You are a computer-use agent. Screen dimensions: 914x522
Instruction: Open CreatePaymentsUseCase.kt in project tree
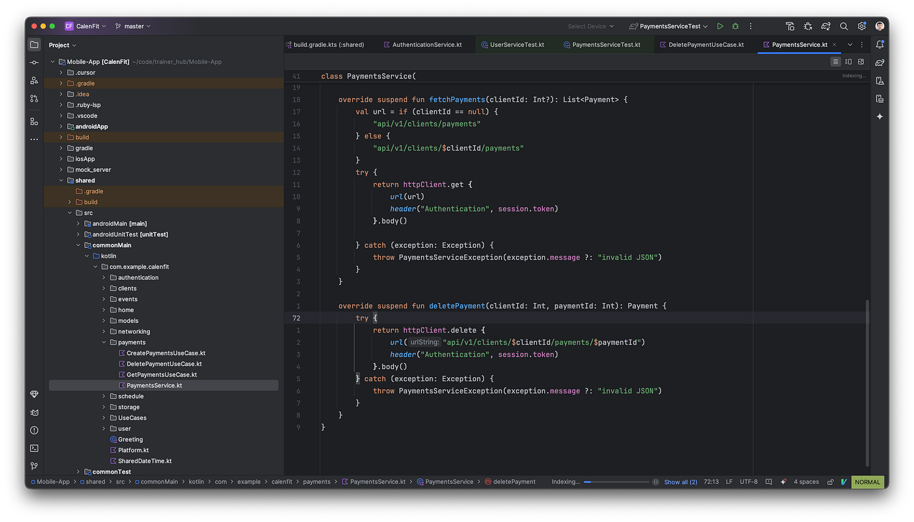coord(166,353)
